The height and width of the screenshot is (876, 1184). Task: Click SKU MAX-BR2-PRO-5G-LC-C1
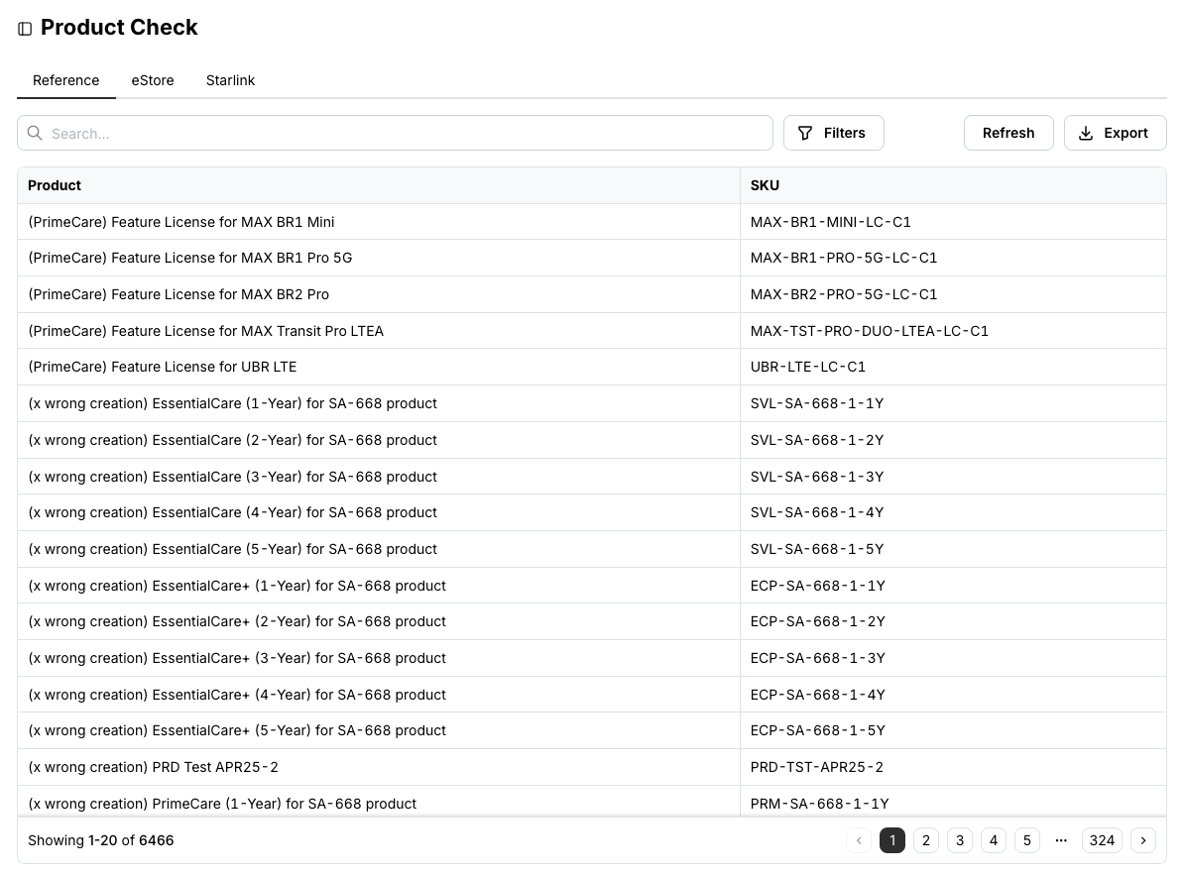[844, 294]
